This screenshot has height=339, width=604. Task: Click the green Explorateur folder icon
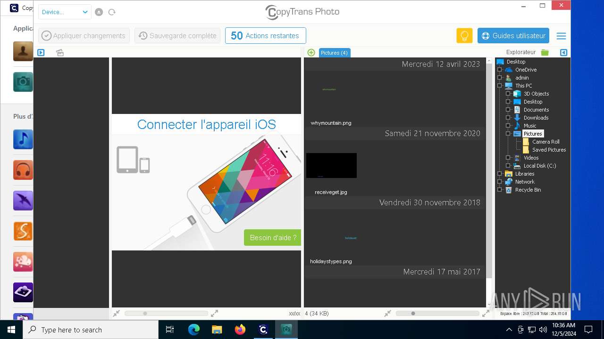545,52
